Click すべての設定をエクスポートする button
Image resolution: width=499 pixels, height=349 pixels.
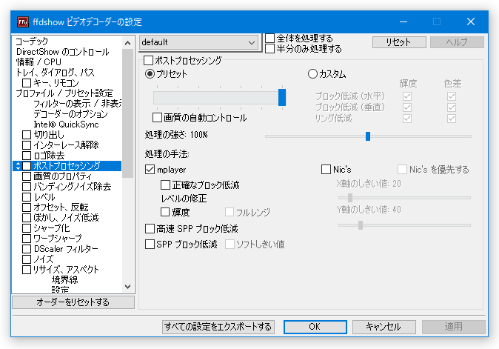click(x=218, y=327)
